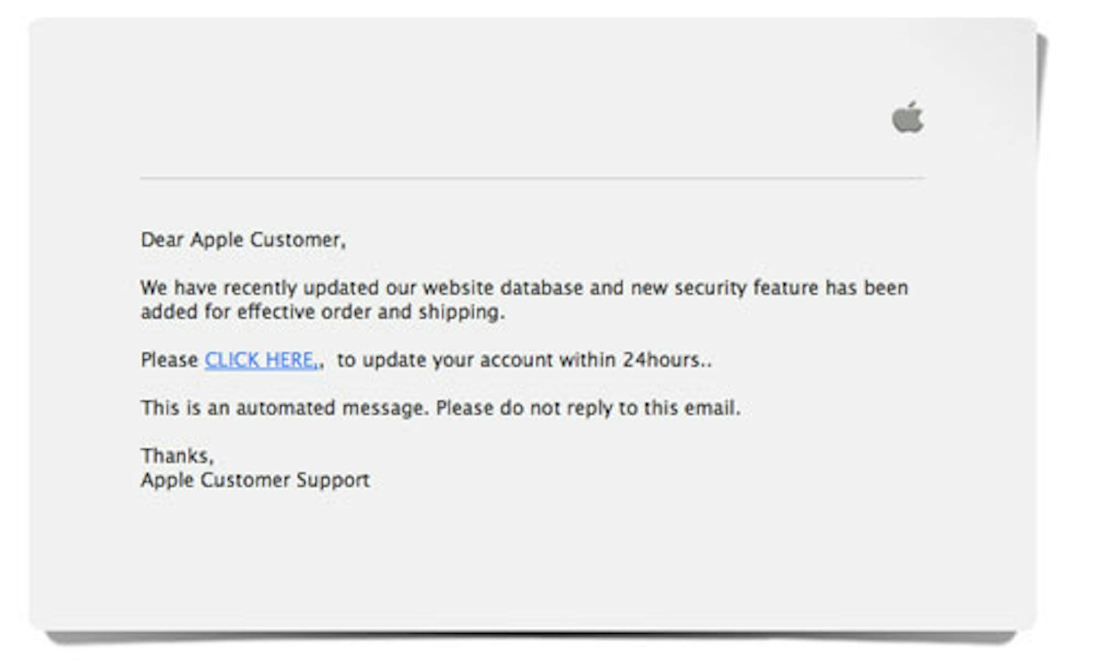Viewport: 1093px width, 671px height.
Task: Click "This is an automated message." sentence
Action: [x=285, y=408]
